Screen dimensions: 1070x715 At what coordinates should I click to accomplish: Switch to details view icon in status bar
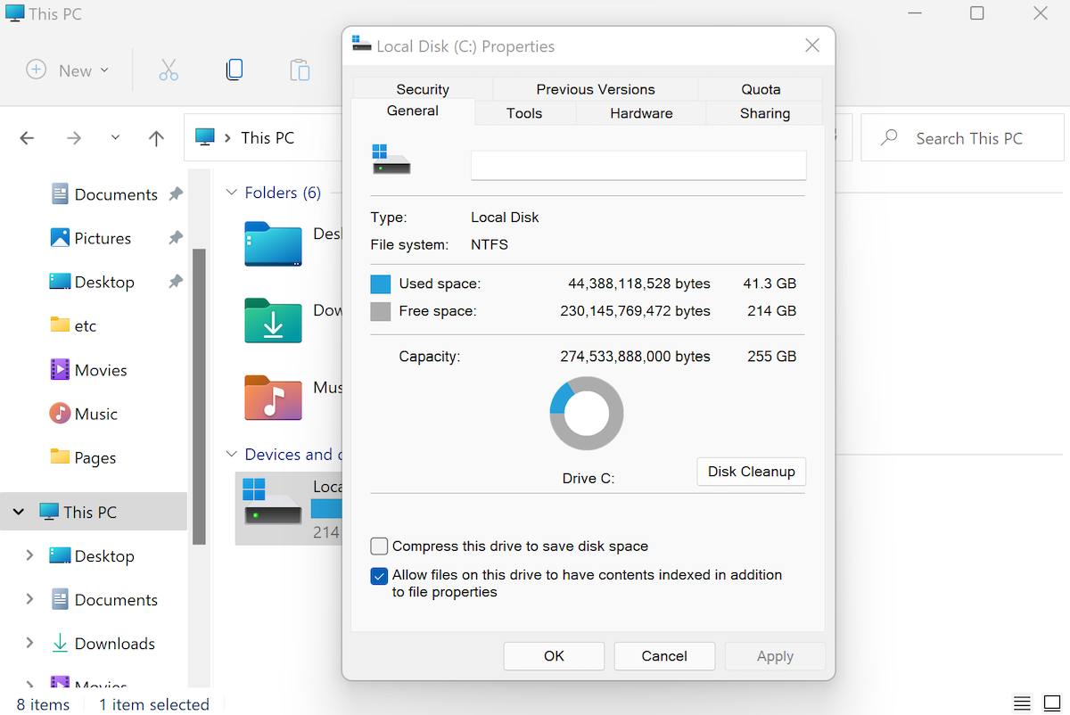click(x=1022, y=703)
